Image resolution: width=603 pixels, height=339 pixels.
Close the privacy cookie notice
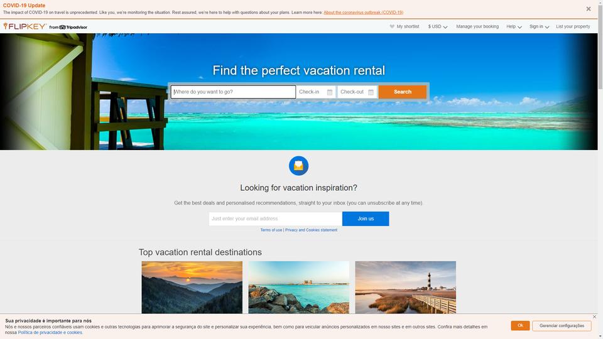pos(595,316)
